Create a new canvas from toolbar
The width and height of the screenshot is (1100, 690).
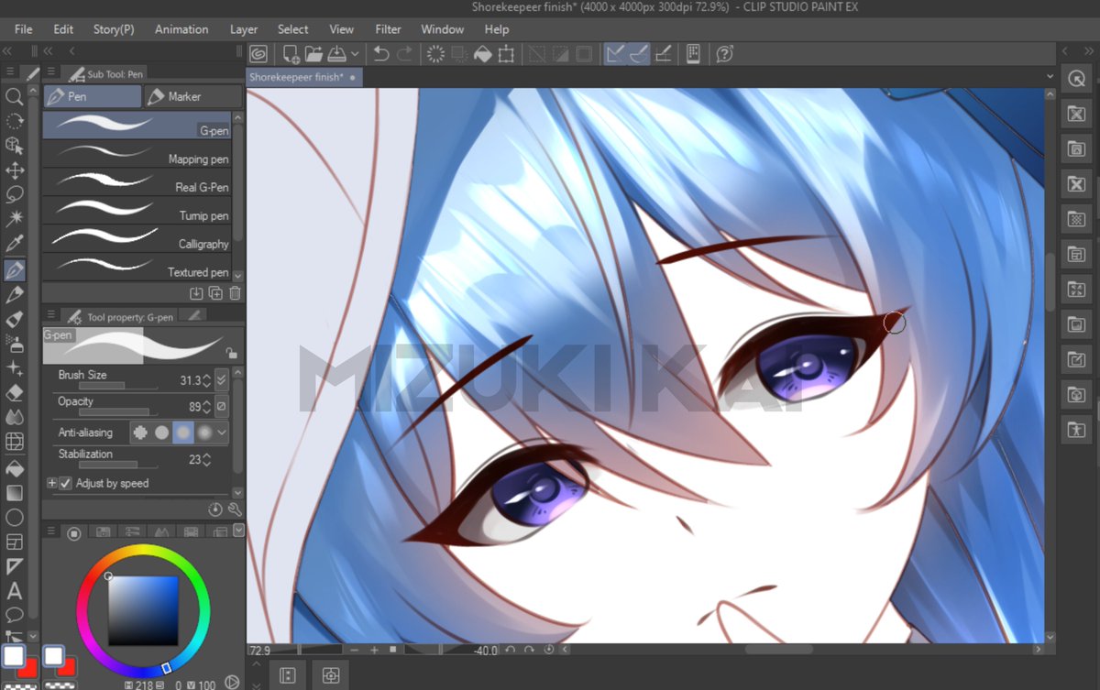pyautogui.click(x=291, y=54)
